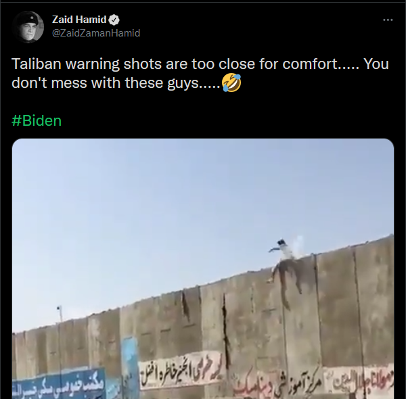This screenshot has width=406, height=399.
Task: Click the pole on top of the wall
Action: point(60,314)
